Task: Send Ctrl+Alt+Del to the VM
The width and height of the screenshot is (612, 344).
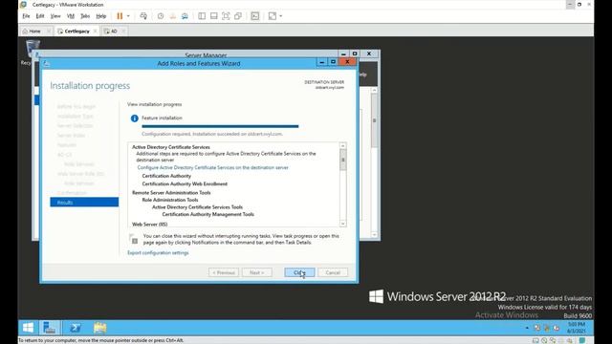Action: [143, 16]
